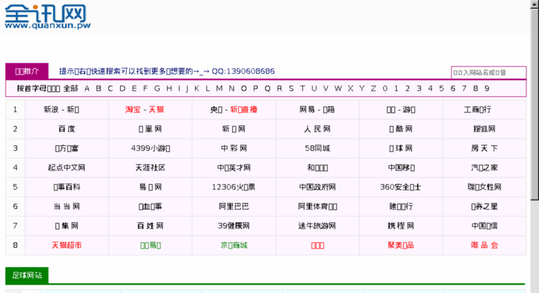Select the 全部 filter in letter bar
The height and width of the screenshot is (293, 539).
click(71, 89)
